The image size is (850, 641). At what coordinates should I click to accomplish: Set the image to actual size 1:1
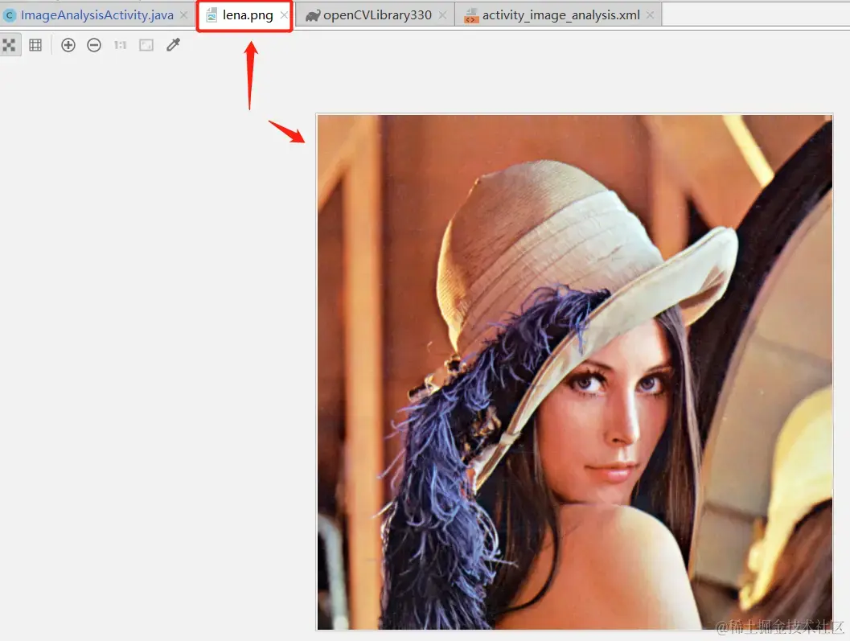(x=121, y=45)
